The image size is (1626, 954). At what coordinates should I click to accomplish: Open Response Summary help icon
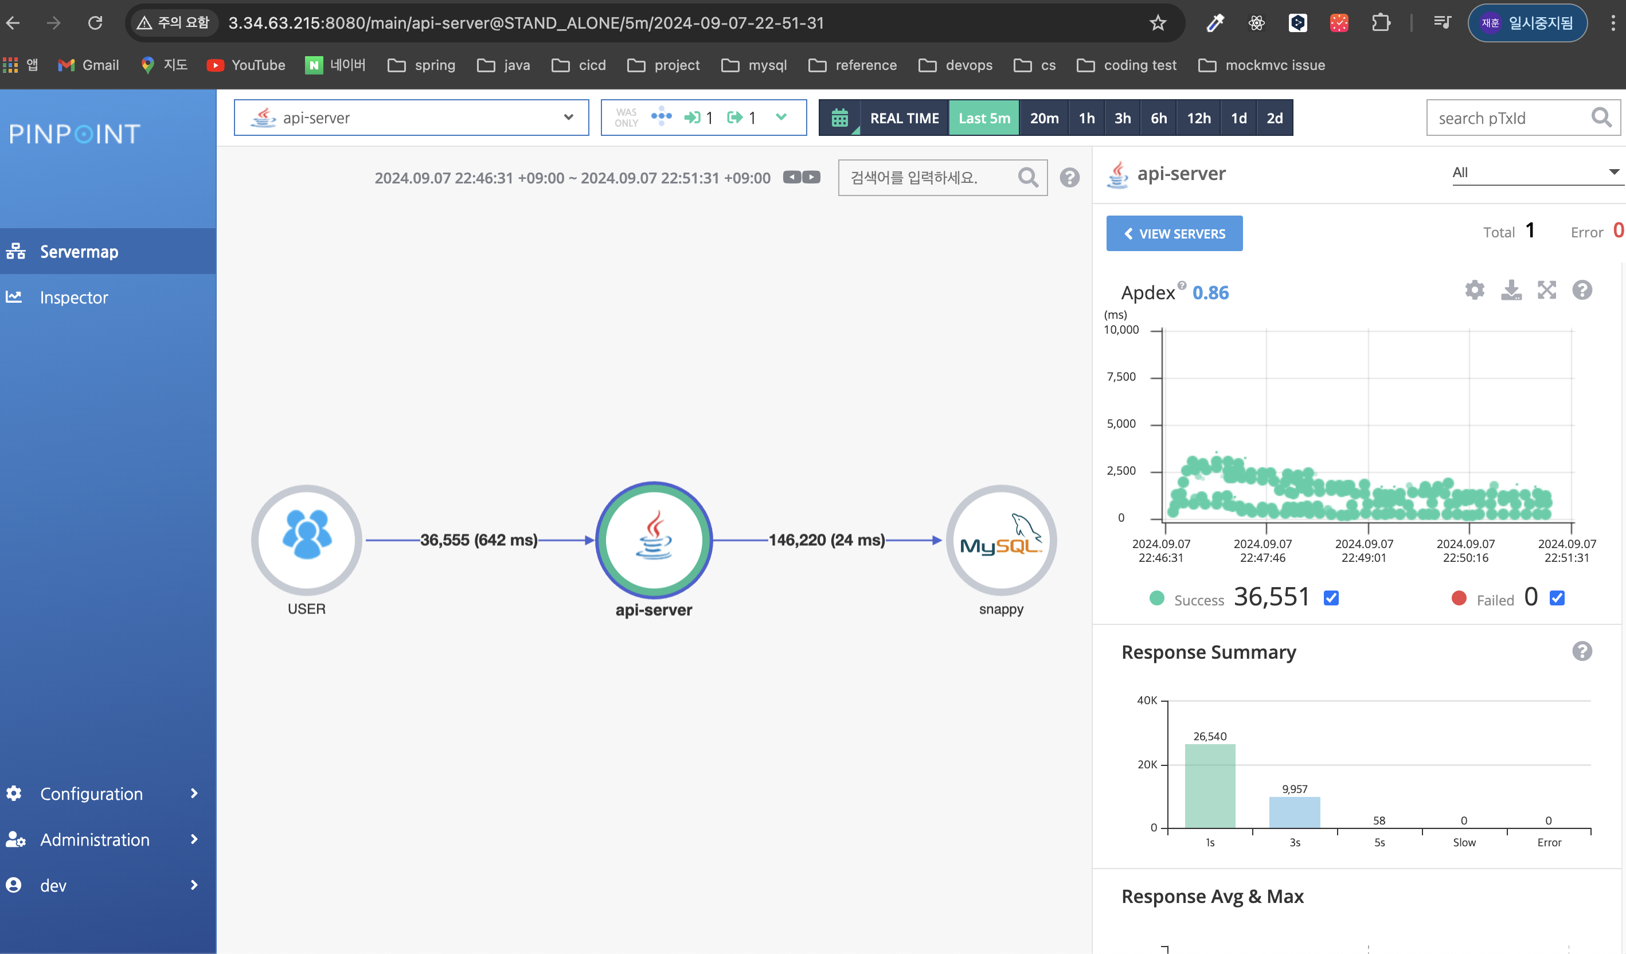(x=1581, y=651)
